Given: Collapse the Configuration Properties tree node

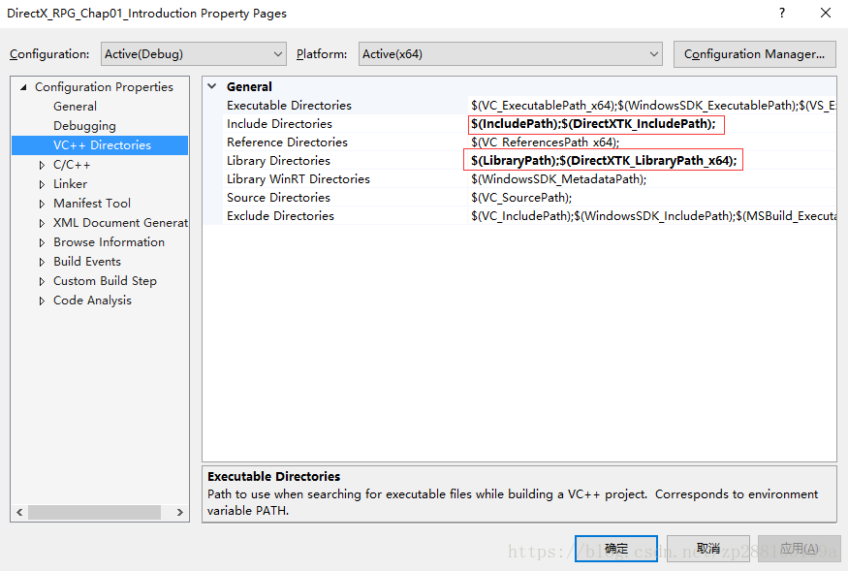Looking at the screenshot, I should [23, 87].
